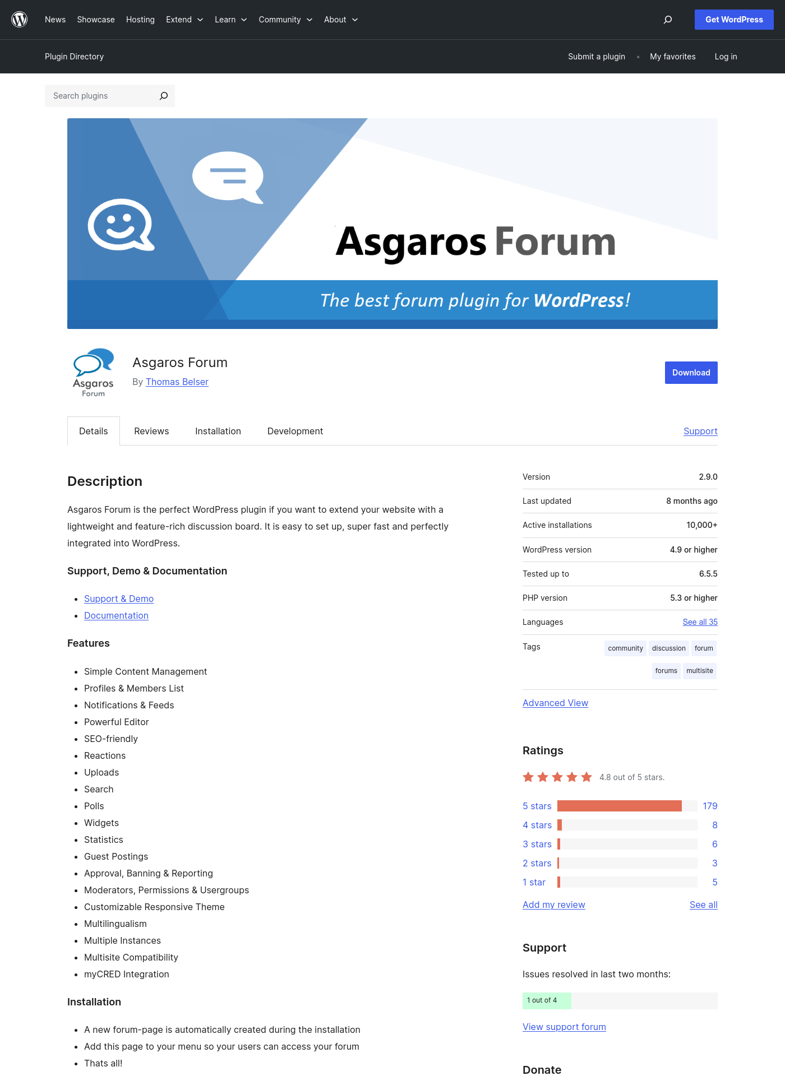
Task: Download the Asgaros Forum plugin
Action: (x=691, y=373)
